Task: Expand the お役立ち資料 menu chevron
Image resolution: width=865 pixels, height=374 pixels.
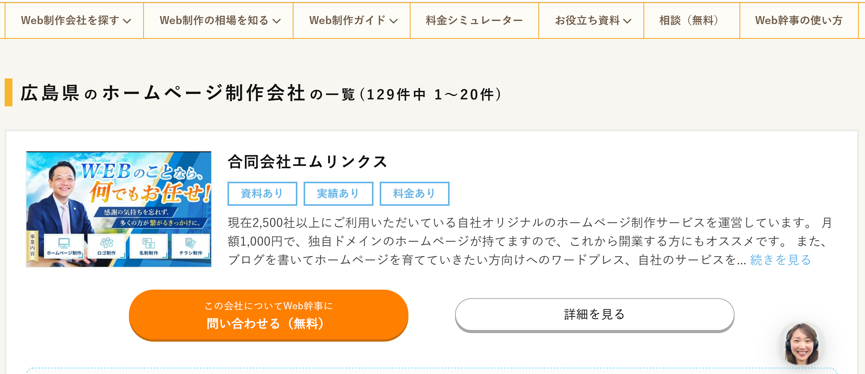Action: click(x=627, y=21)
